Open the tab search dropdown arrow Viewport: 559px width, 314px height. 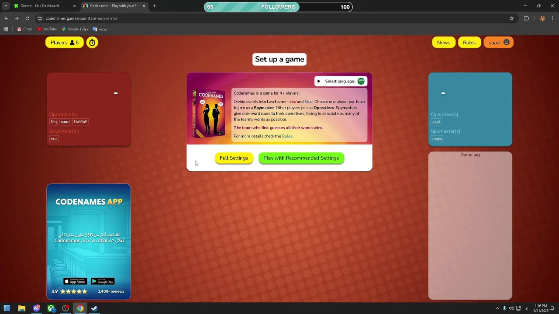pyautogui.click(x=6, y=6)
